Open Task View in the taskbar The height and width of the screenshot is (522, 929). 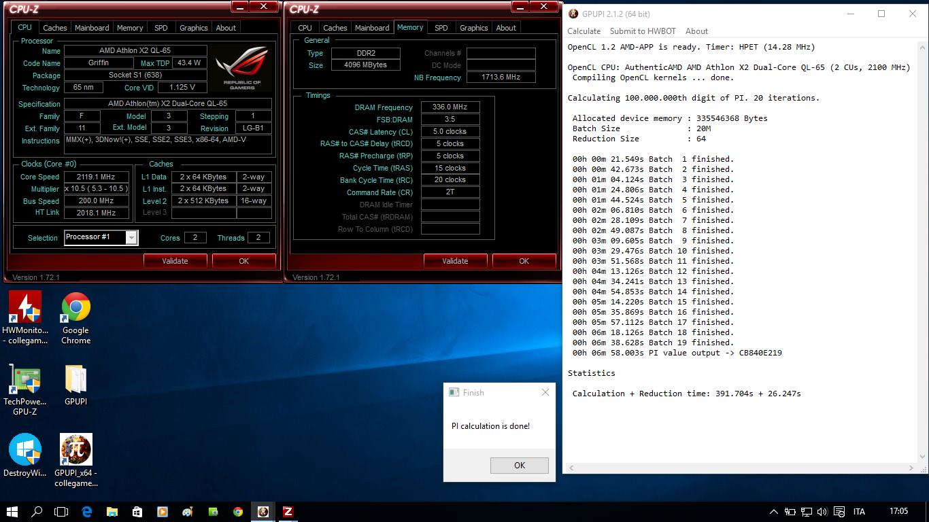tap(62, 512)
